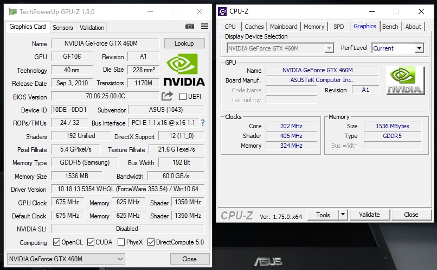437x270 pixels.
Task: Select the Graphics Card tab
Action: (28, 27)
